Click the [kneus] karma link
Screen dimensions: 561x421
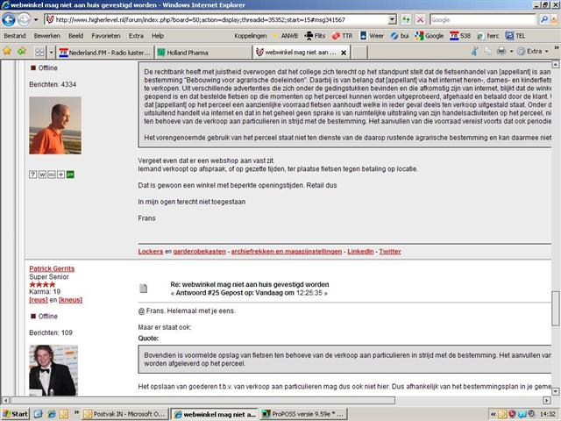click(x=70, y=300)
